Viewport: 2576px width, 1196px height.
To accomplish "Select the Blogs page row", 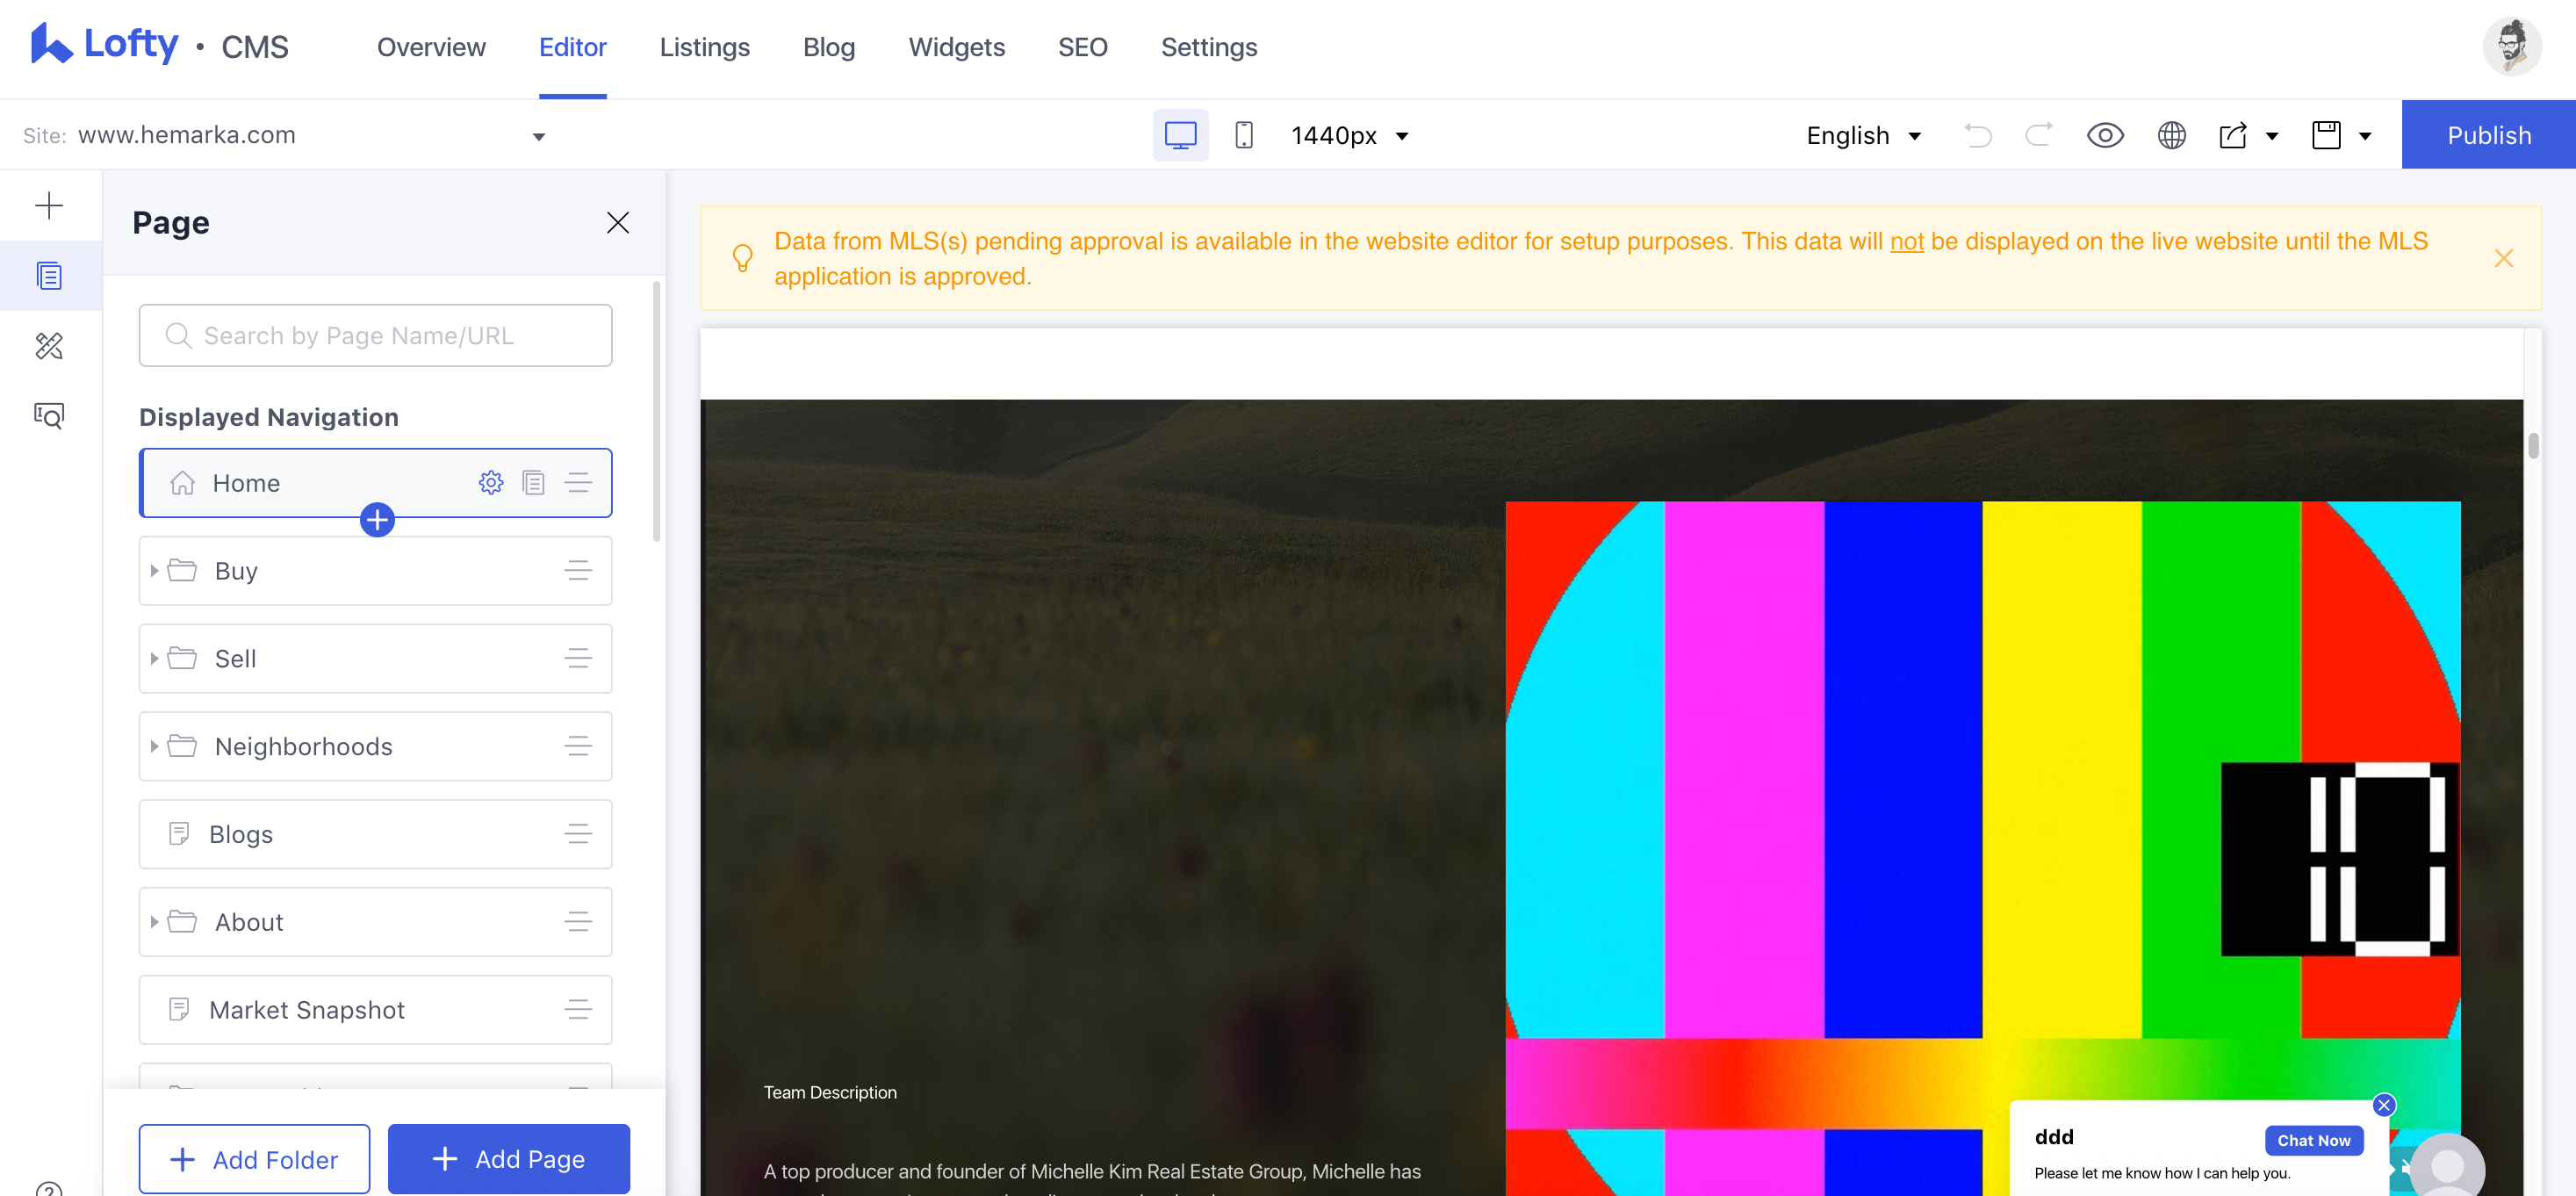I will 375,834.
